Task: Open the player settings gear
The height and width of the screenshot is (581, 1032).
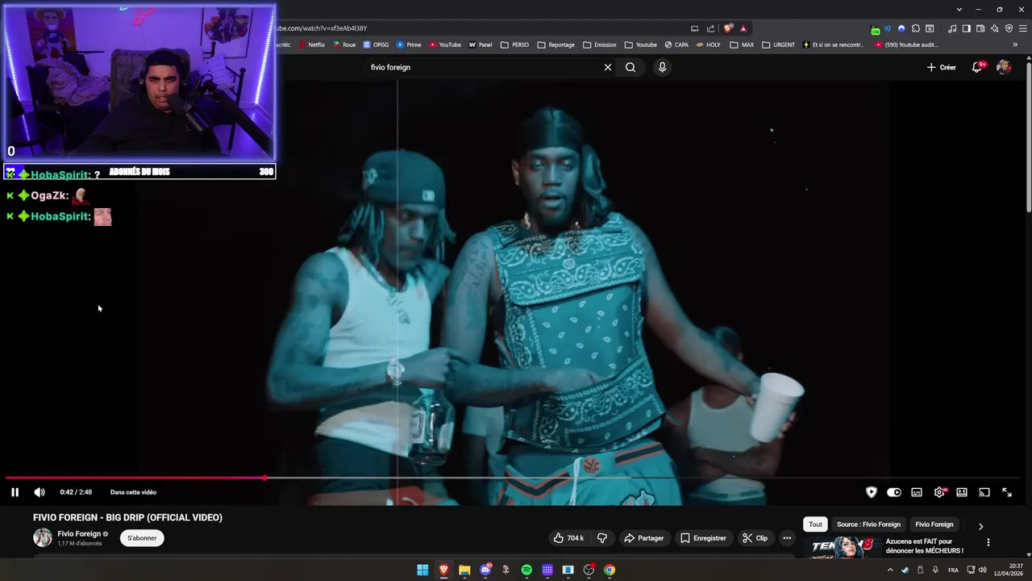Action: (939, 492)
